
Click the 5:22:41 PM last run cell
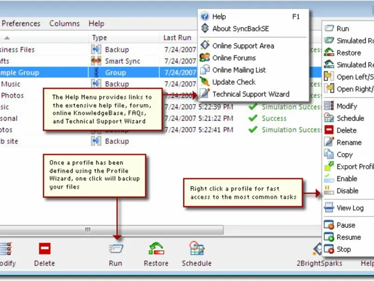tap(199, 130)
